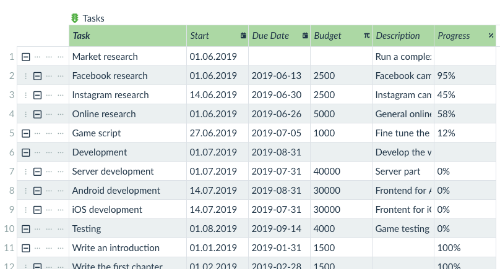Click vertical dots handle on Android development row

coord(26,191)
